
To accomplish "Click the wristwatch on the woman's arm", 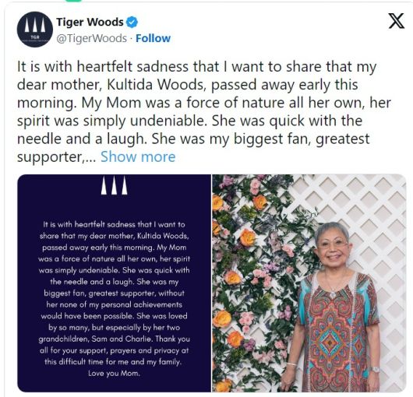I will [x=374, y=370].
